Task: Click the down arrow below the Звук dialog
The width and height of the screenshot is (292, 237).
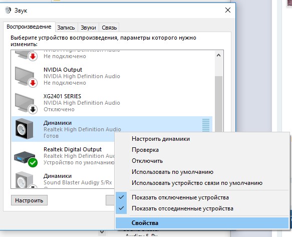Action: [102, 232]
